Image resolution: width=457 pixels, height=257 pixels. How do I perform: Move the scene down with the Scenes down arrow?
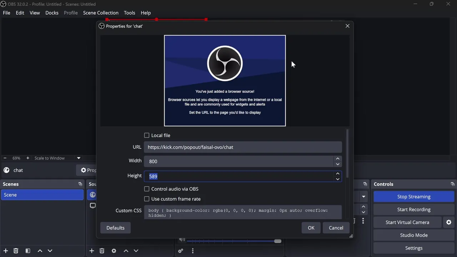(50, 251)
